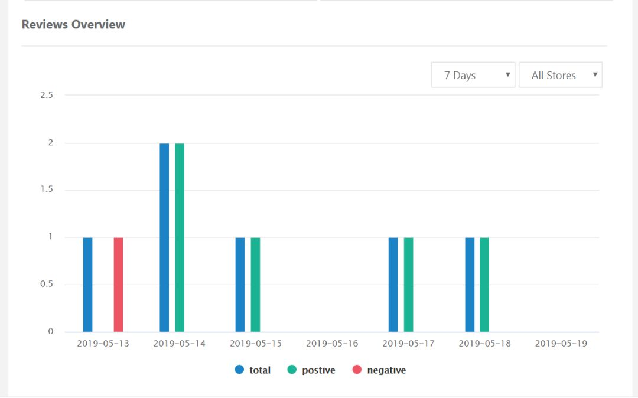This screenshot has height=398, width=638.
Task: Click the green positive bar for 2019-05-15
Action: (x=255, y=285)
